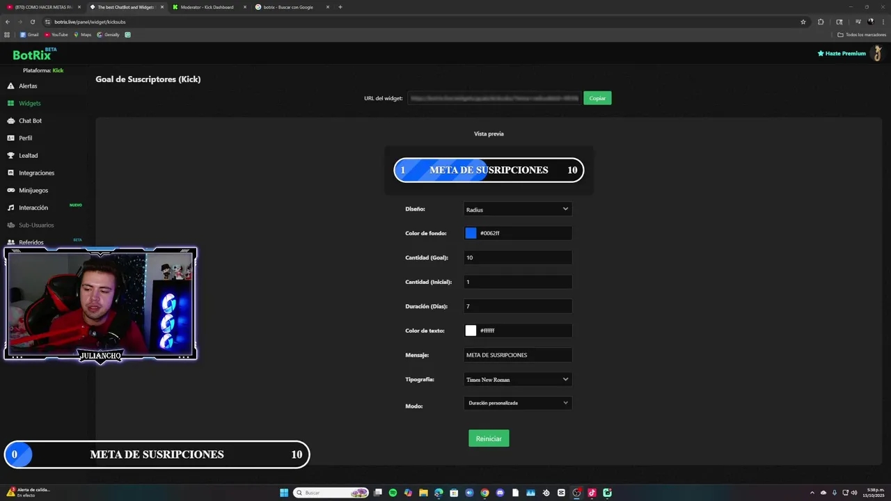
Task: Open TikTok from the taskbar
Action: tap(592, 493)
